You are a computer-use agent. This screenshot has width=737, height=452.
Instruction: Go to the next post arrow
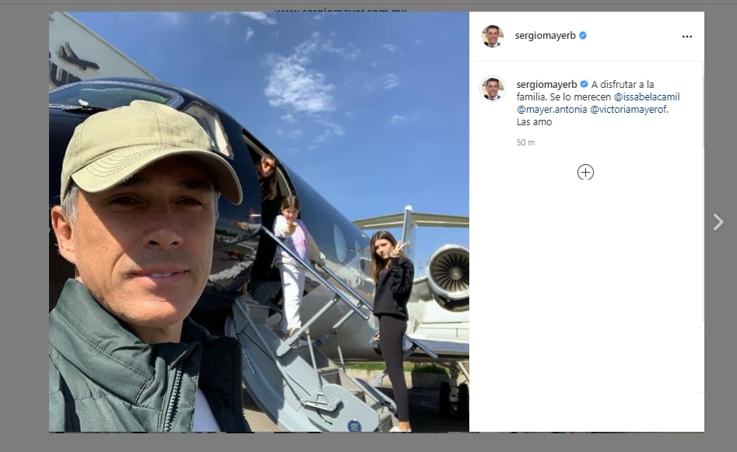pos(718,222)
